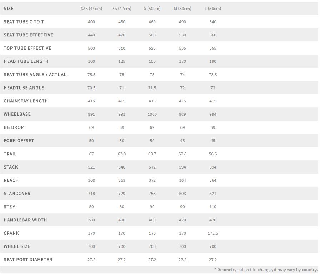Click the wheelbase value 1000
Image resolution: width=320 pixels, height=275 pixels.
pyautogui.click(x=152, y=114)
